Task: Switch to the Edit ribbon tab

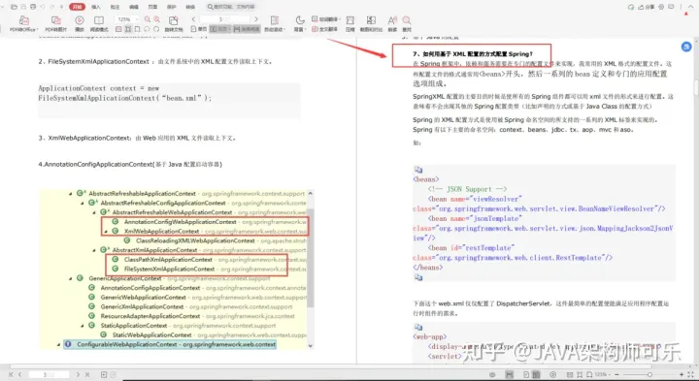Action: pos(133,7)
